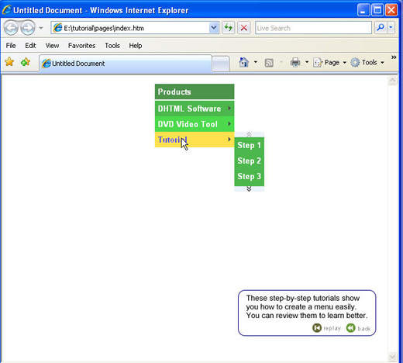The width and height of the screenshot is (403, 363).
Task: Select Step 3 in the submenu
Action: click(250, 176)
